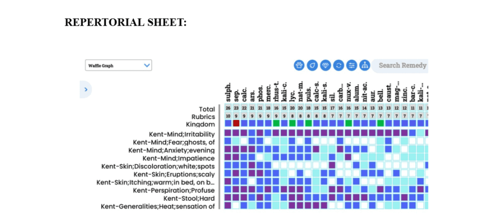Click the Kent-Generalities;Heat;sensation of rubric

[158, 206]
